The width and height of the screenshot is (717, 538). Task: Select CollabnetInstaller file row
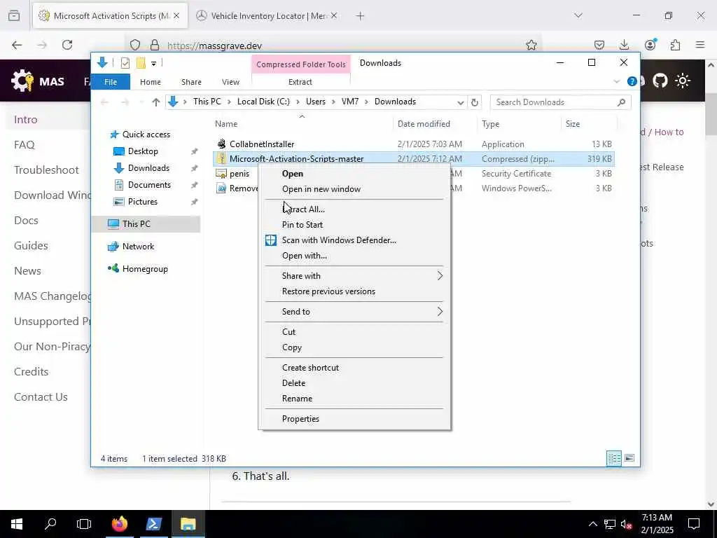[414, 144]
